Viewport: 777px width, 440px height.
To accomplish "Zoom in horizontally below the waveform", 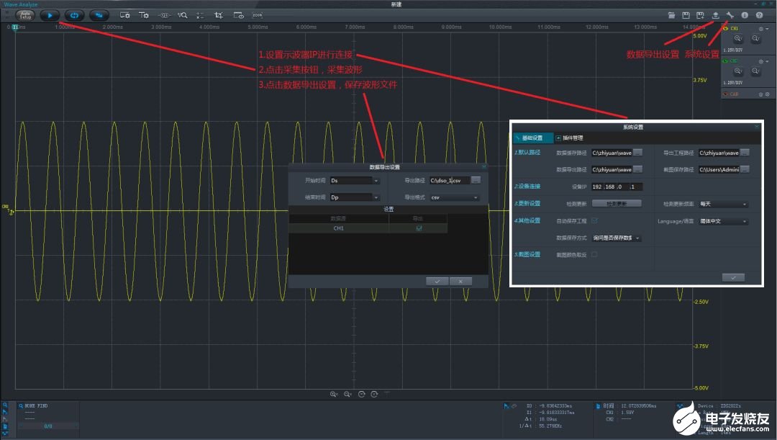I will (334, 395).
